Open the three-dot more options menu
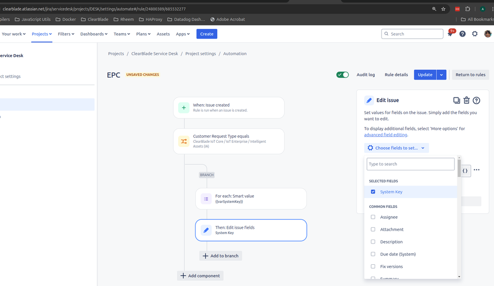The height and width of the screenshot is (286, 494). pyautogui.click(x=476, y=170)
